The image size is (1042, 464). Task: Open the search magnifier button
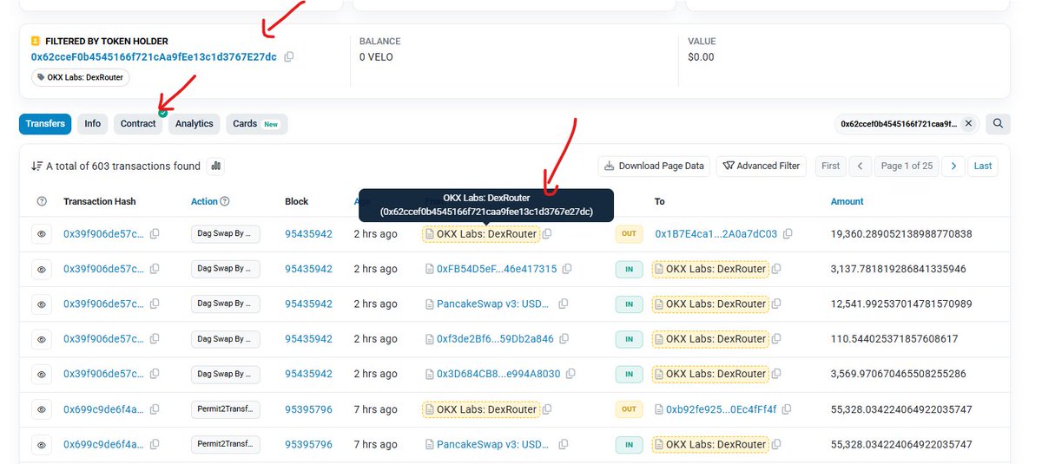coord(999,124)
